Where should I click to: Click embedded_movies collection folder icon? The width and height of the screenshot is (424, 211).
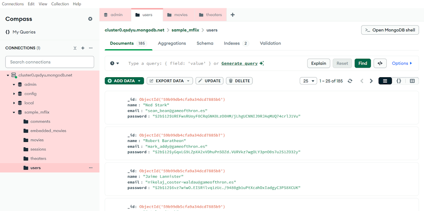coord(26,130)
